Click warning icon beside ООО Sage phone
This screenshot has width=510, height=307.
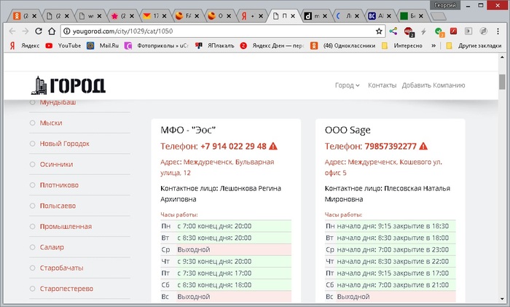click(x=425, y=147)
